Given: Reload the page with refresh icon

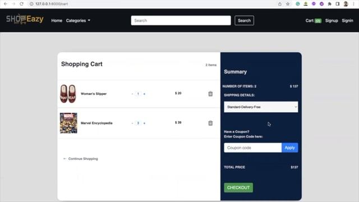Looking at the screenshot, I should coord(21,4).
